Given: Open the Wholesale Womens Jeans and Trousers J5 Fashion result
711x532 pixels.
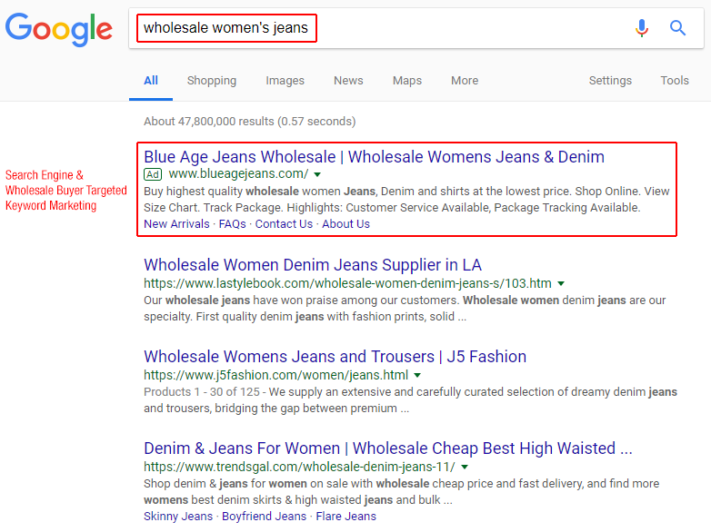Looking at the screenshot, I should pyautogui.click(x=335, y=357).
